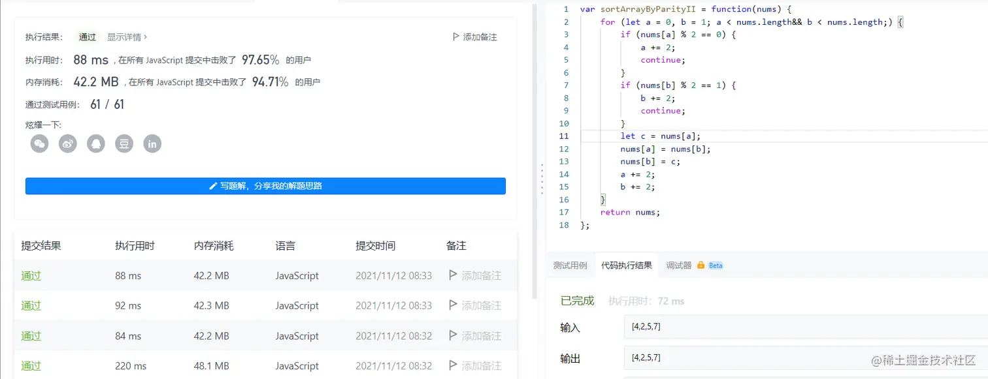The image size is (988, 379).
Task: Open the 通过 result with 92 ms
Action: click(31, 305)
